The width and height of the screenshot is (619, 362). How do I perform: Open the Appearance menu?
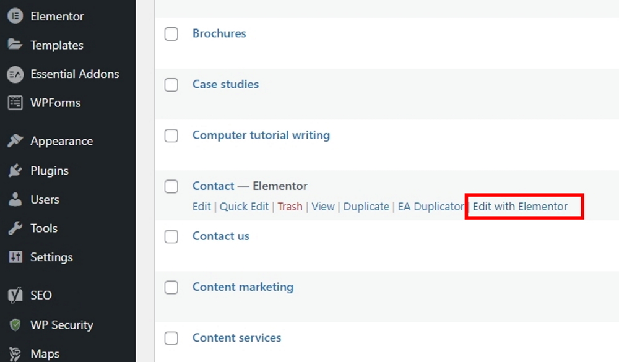(x=61, y=141)
